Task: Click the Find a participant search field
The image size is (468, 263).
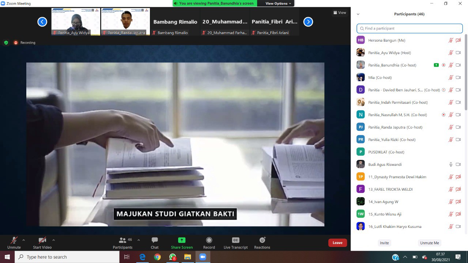Action: pos(409,28)
